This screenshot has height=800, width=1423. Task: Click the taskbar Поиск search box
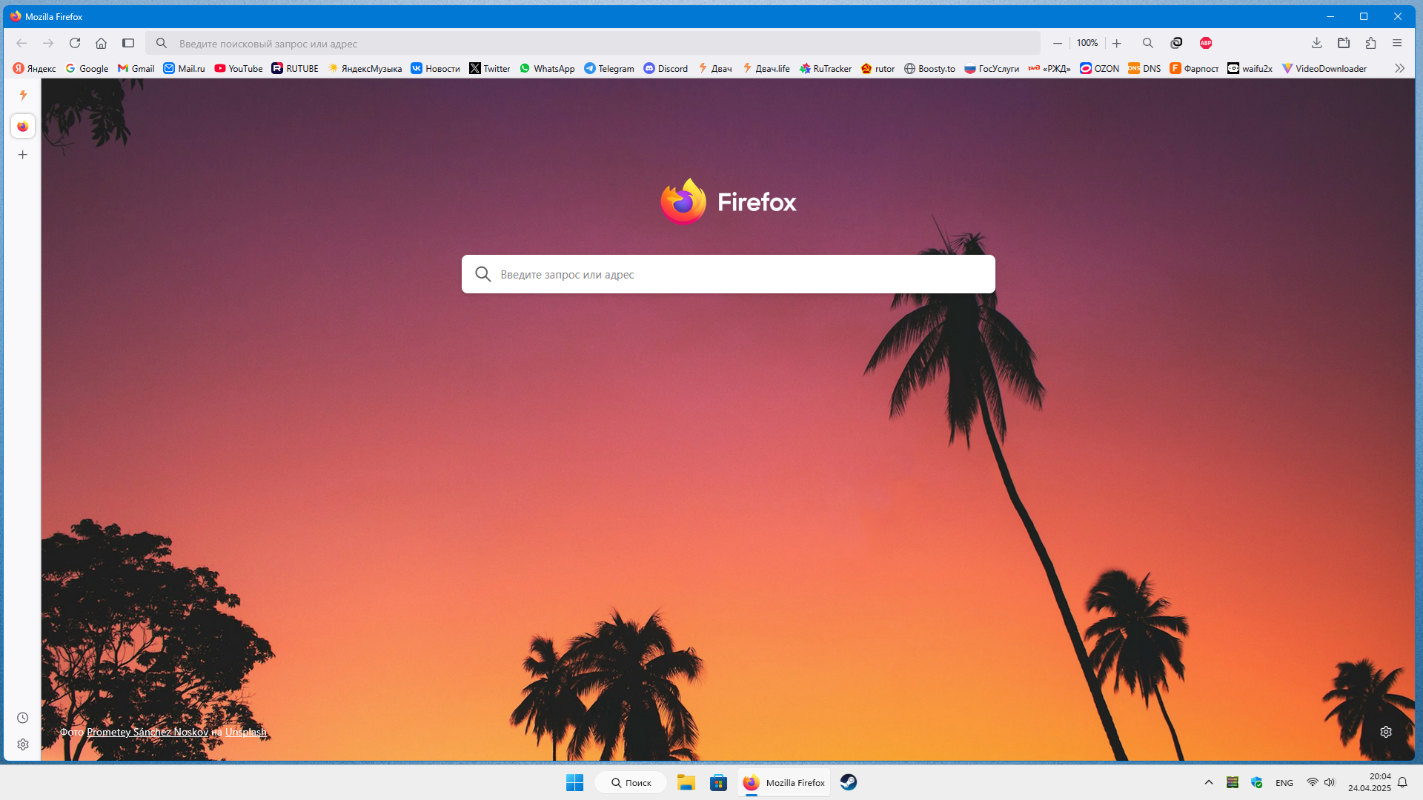(x=631, y=782)
